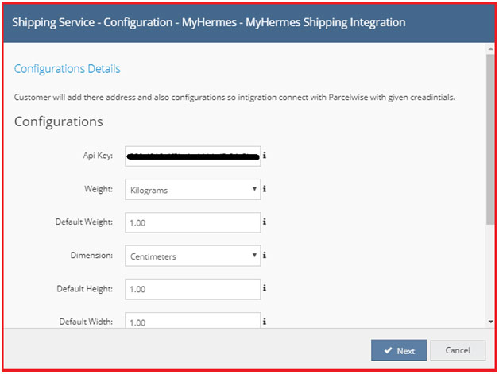Click the Configurations Details heading
The width and height of the screenshot is (499, 374).
(x=68, y=69)
